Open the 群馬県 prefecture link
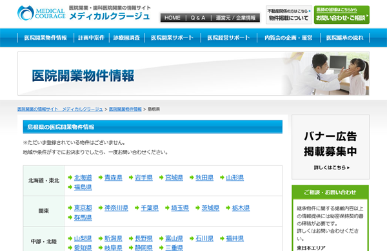Image resolution: width=387 pixels, height=251 pixels. (x=83, y=218)
